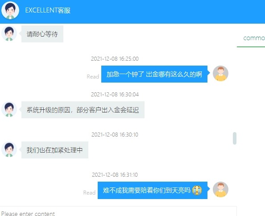
Task: Click the crying emoji in last message
Action: (197, 190)
